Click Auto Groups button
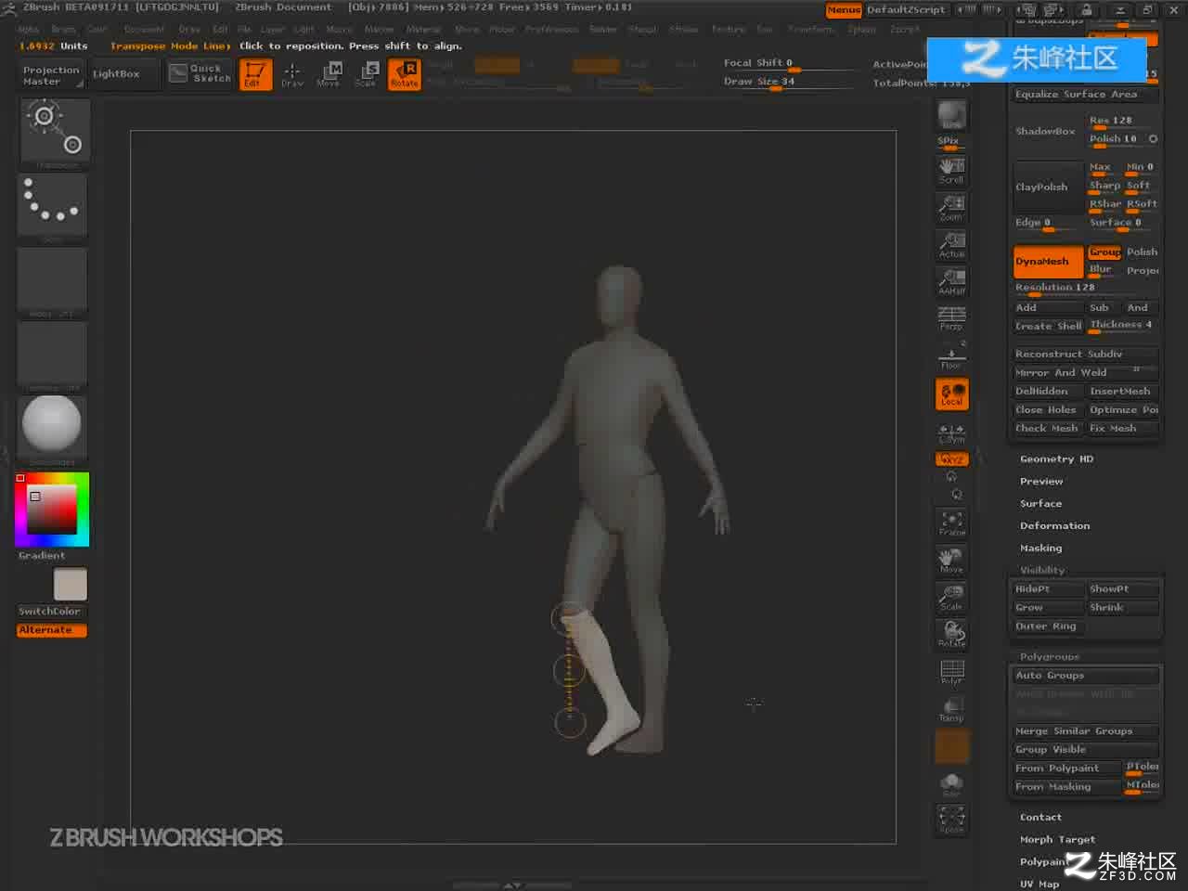 (x=1086, y=676)
